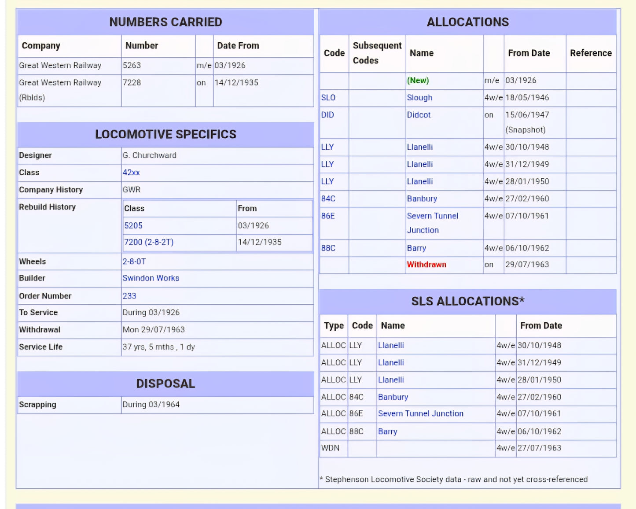Screen dimensions: 636x509
Task: Click the 86E shed code link
Action: 328,216
